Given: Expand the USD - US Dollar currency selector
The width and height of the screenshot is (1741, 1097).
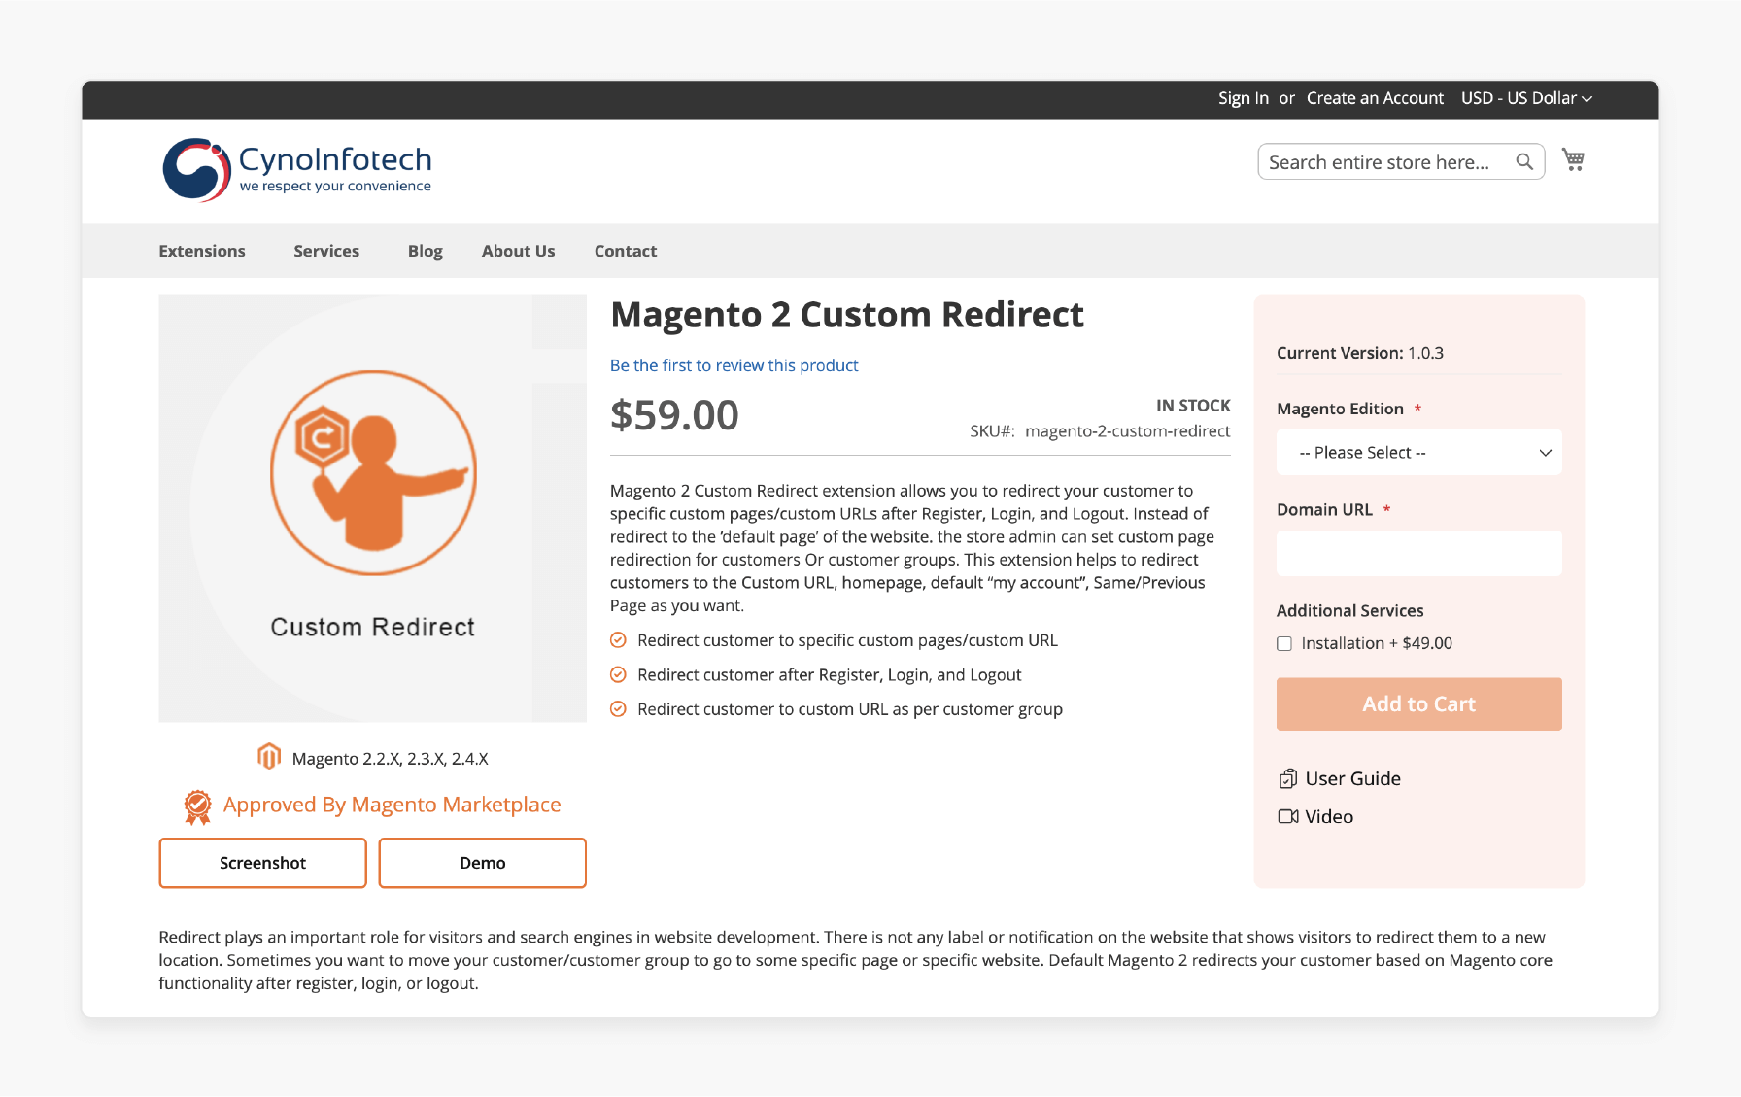Looking at the screenshot, I should [x=1526, y=98].
